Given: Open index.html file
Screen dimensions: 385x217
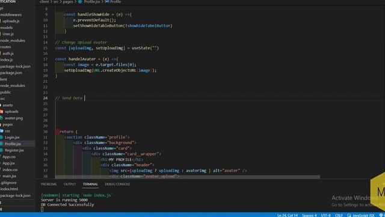Looking at the screenshot, I should click(9, 189).
